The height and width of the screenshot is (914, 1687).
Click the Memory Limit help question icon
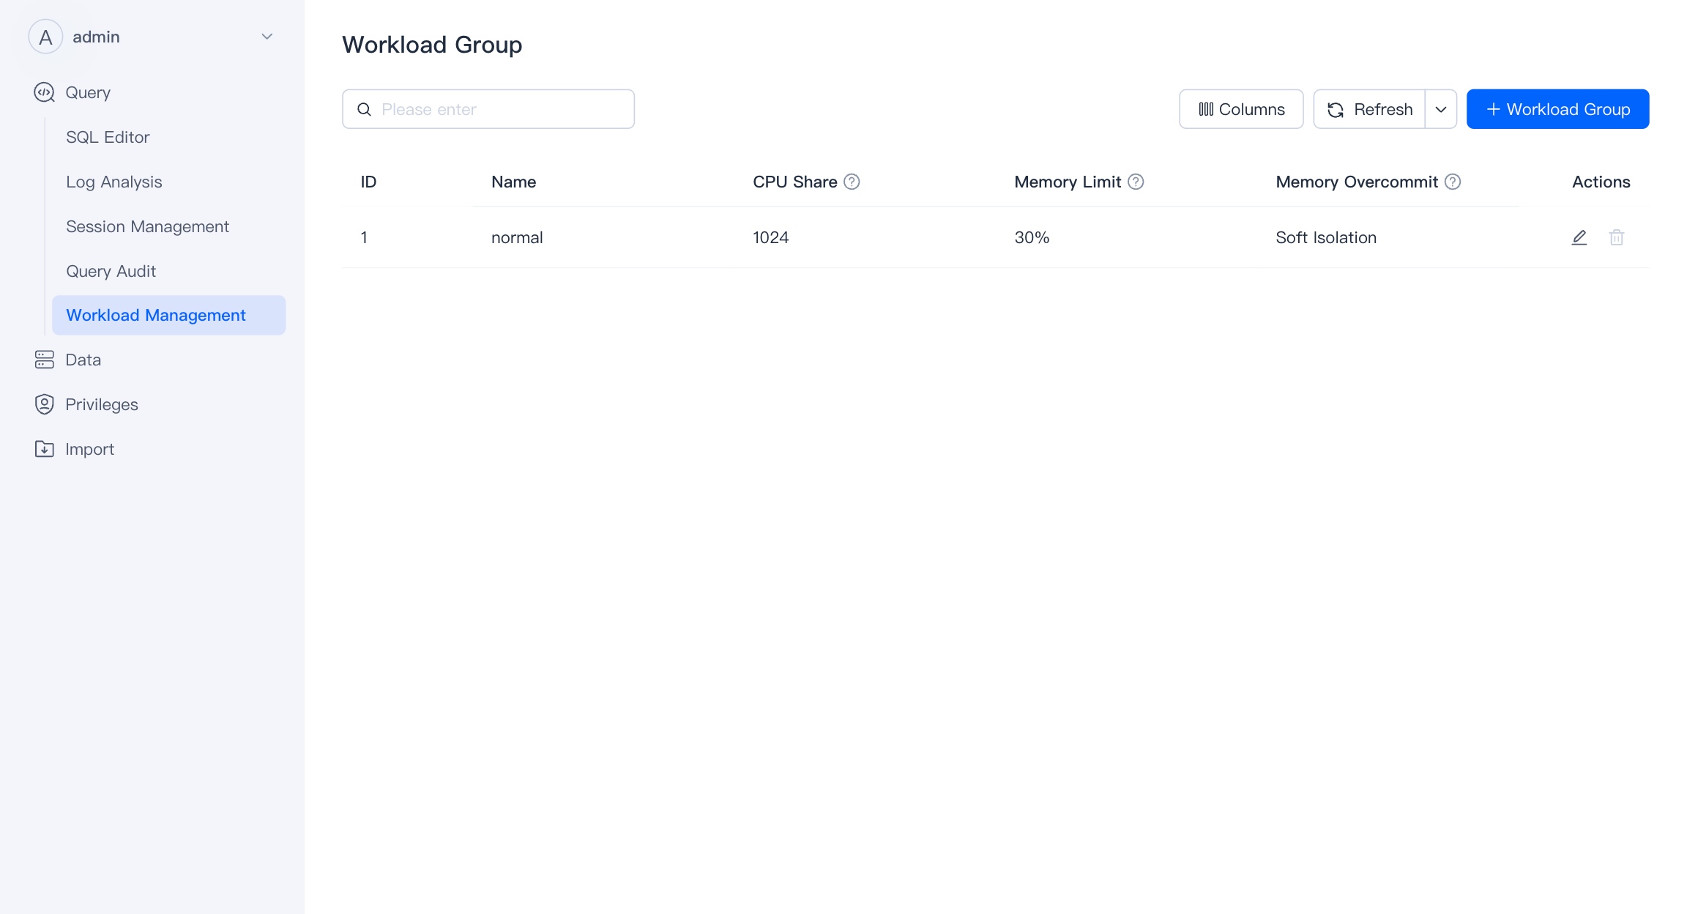coord(1135,182)
